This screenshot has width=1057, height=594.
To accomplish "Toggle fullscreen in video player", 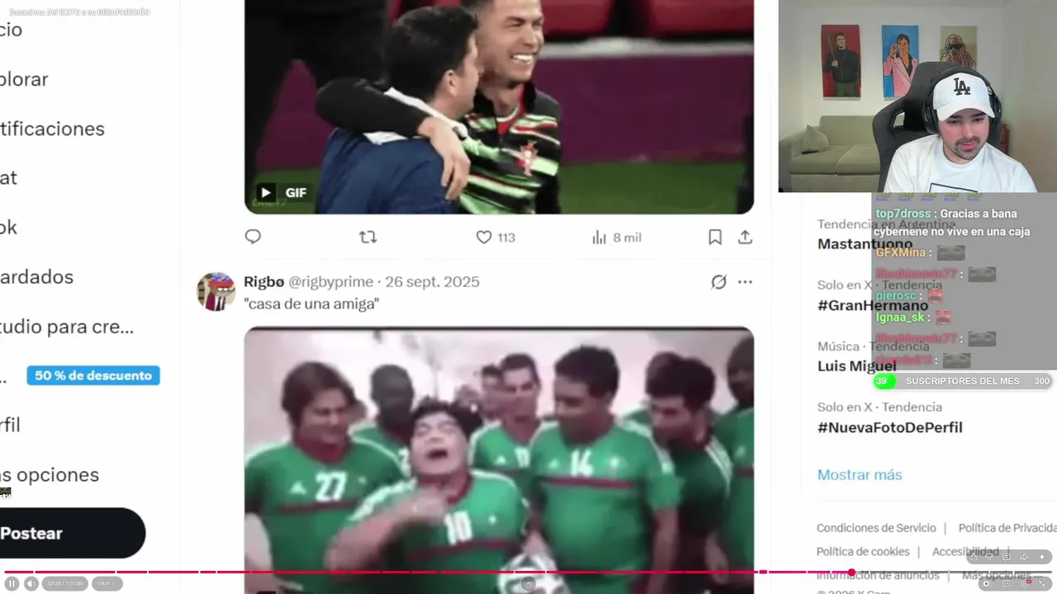I will [1043, 583].
